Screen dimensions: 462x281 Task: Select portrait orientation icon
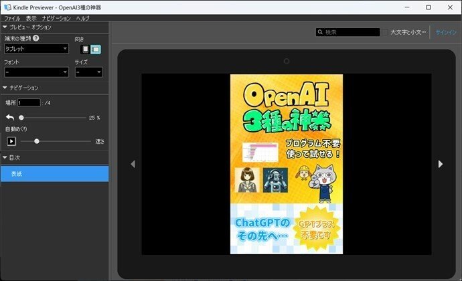86,50
